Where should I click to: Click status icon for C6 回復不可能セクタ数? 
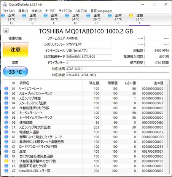[x=6, y=166]
